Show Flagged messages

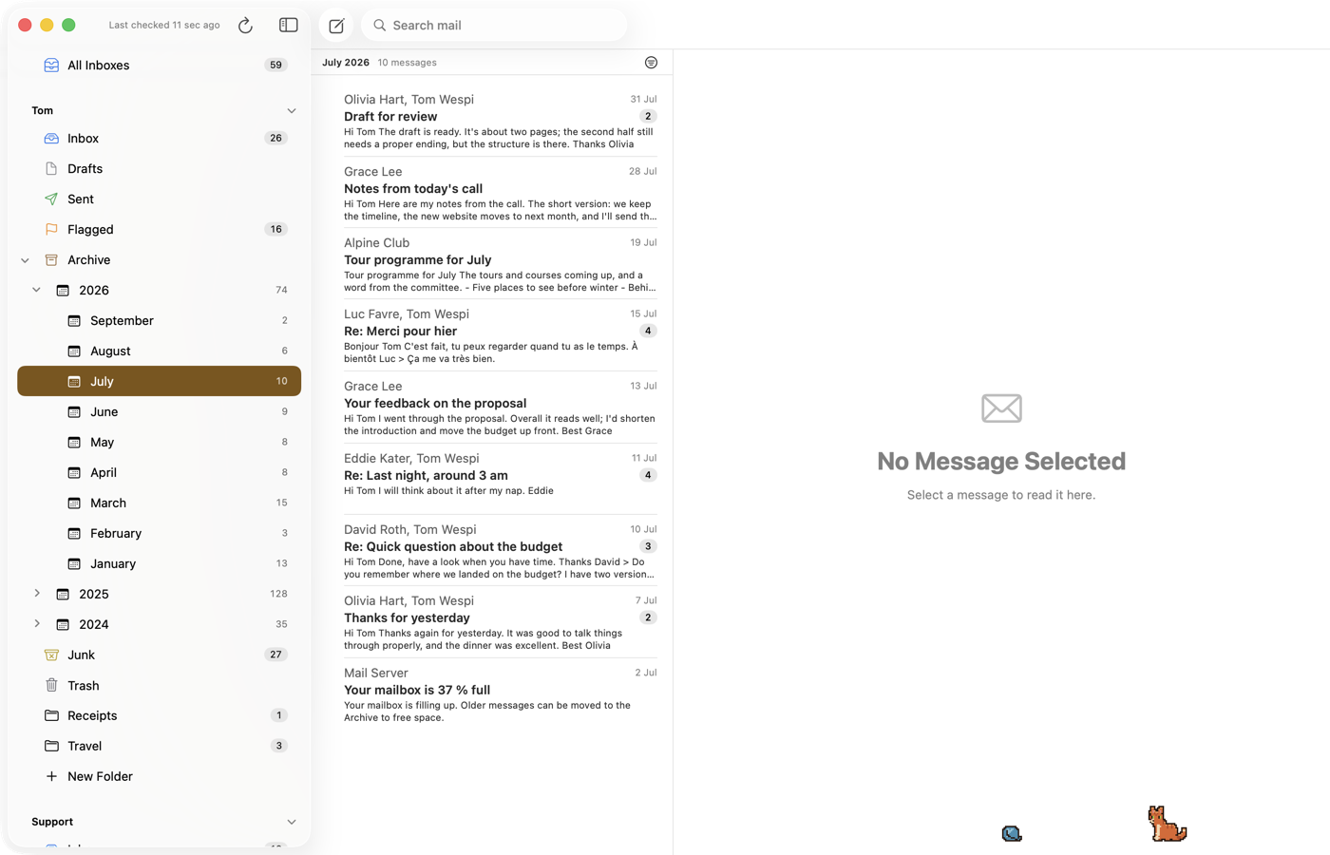(x=160, y=230)
